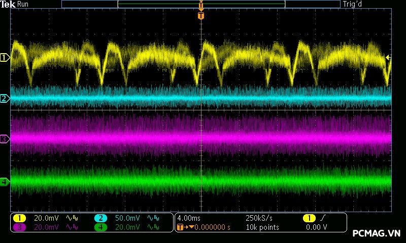Open the 4.00ms timebase setting
Image resolution: width=406 pixels, height=243 pixels.
(x=190, y=218)
